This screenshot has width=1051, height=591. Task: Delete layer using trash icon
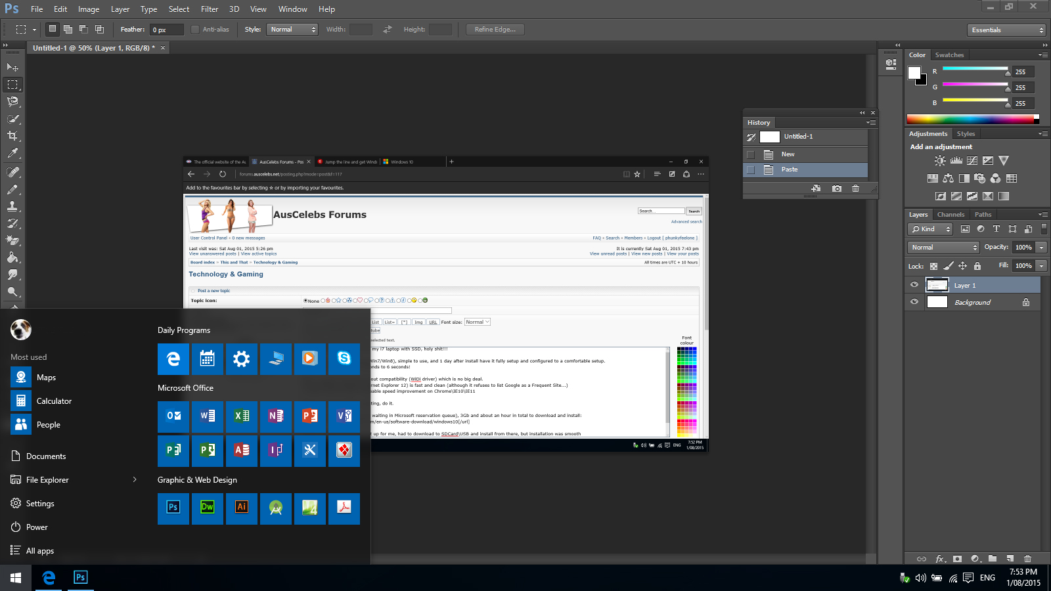click(x=1028, y=559)
